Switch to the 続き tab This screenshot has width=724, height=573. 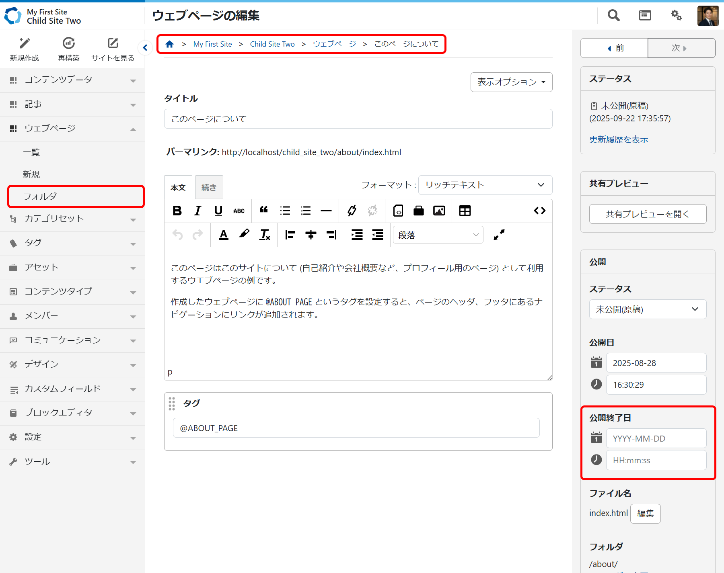point(209,187)
